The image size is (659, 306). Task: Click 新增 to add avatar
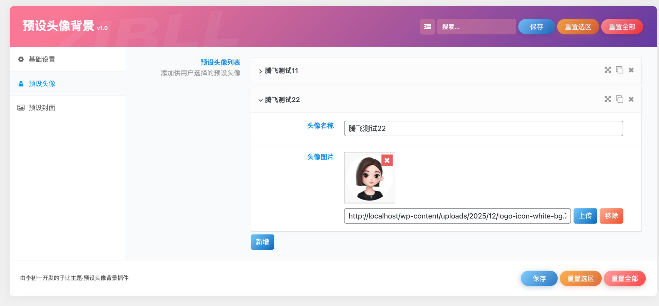point(262,242)
